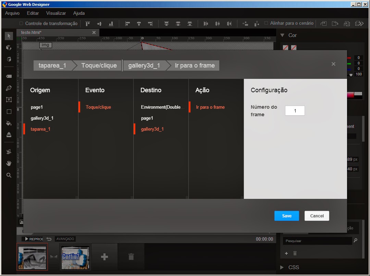Toggle the Controle de transformação checkbox

pyautogui.click(x=22, y=23)
